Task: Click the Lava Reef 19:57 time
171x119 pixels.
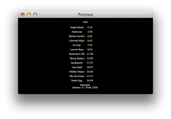Action: [x=90, y=67]
